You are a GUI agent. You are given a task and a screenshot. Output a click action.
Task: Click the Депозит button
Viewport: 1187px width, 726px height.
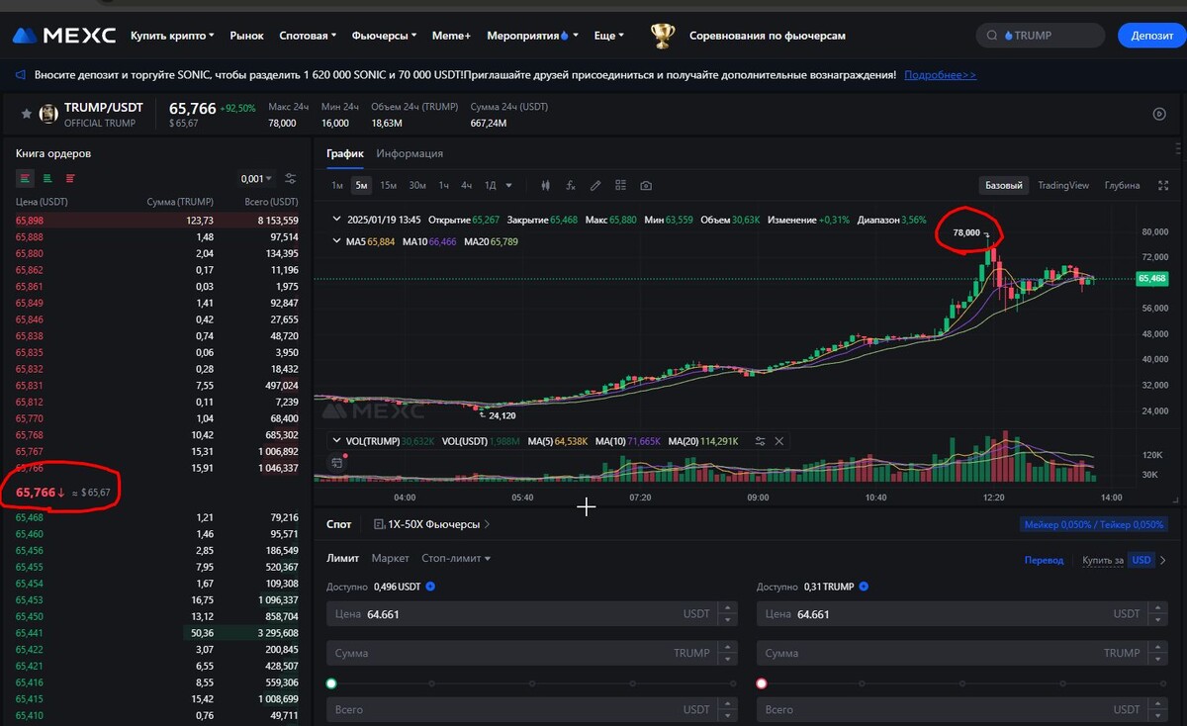click(x=1151, y=36)
